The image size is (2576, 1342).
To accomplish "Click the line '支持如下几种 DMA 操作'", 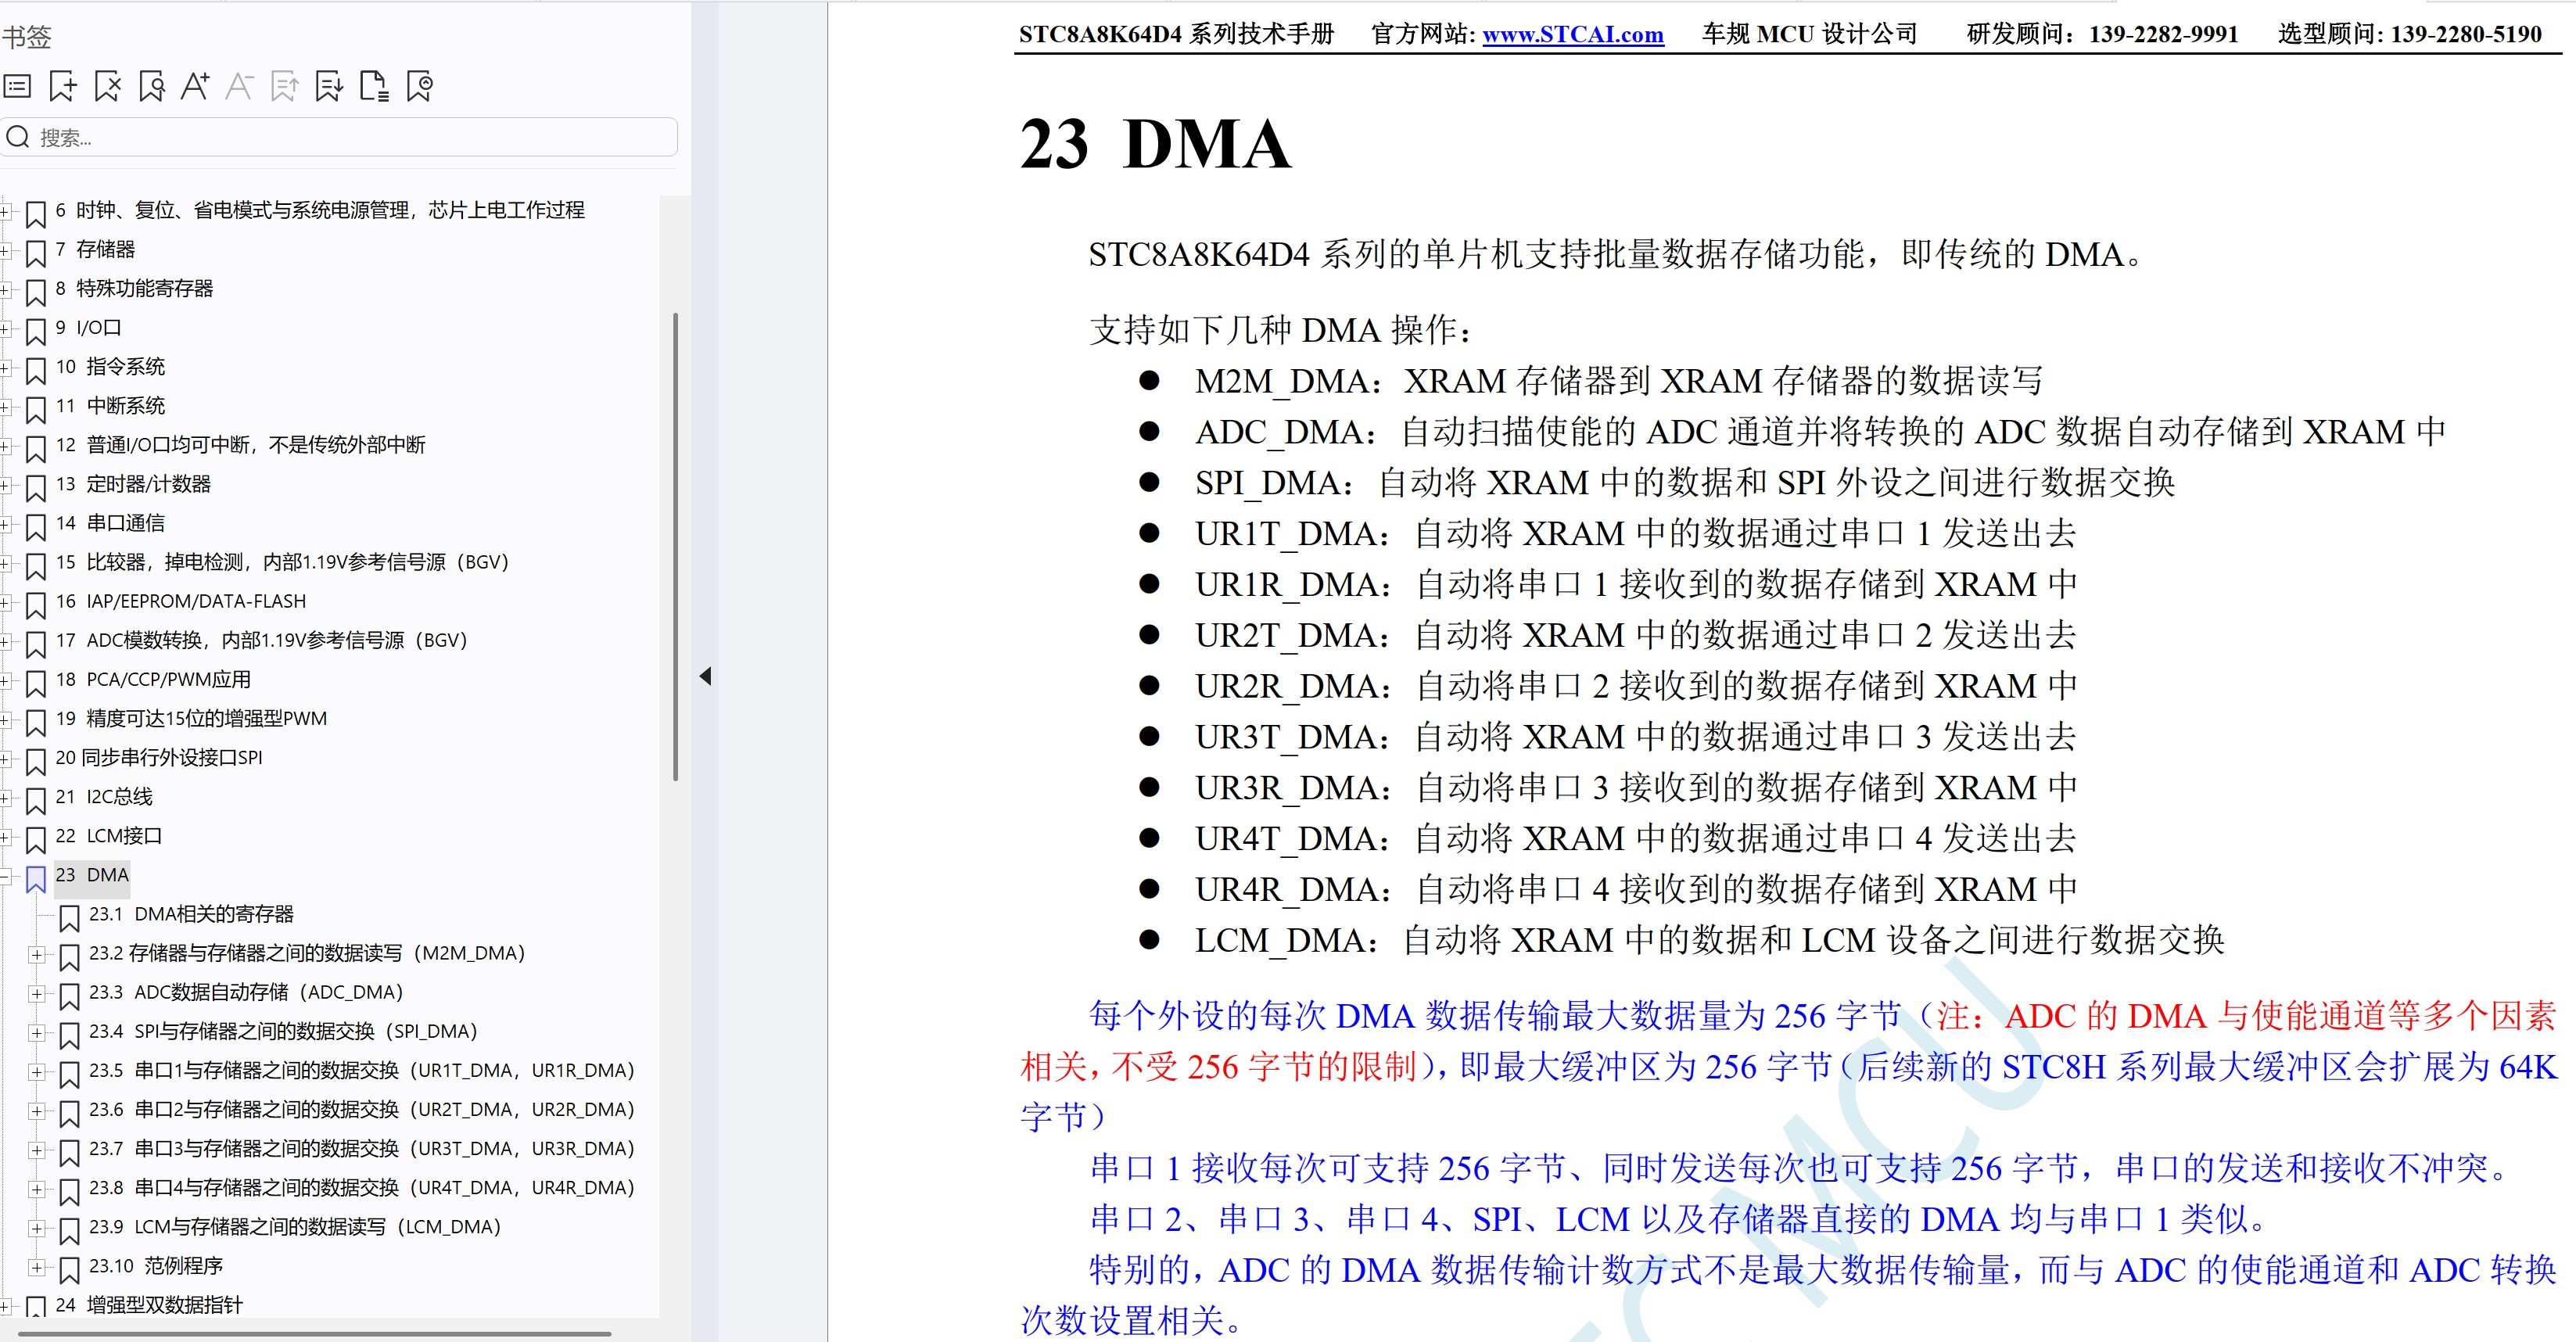I will click(x=1280, y=329).
